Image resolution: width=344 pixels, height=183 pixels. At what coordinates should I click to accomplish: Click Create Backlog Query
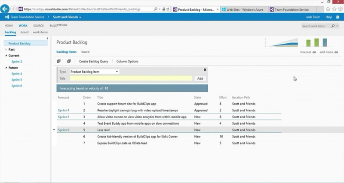click(94, 61)
